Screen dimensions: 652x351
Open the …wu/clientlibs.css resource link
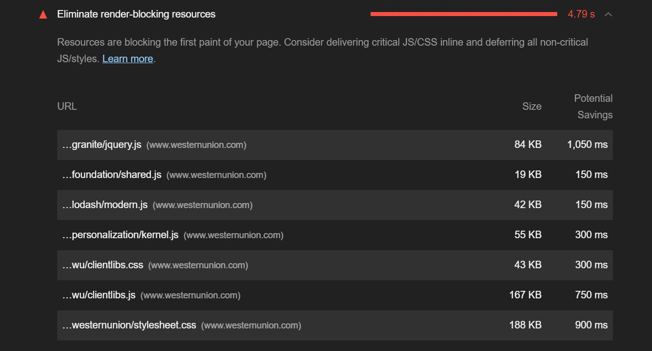click(x=103, y=265)
